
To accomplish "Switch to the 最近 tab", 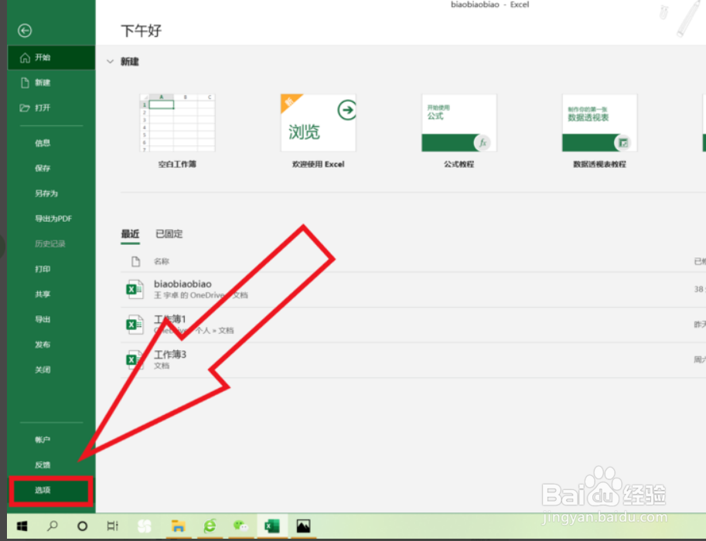I will 130,234.
